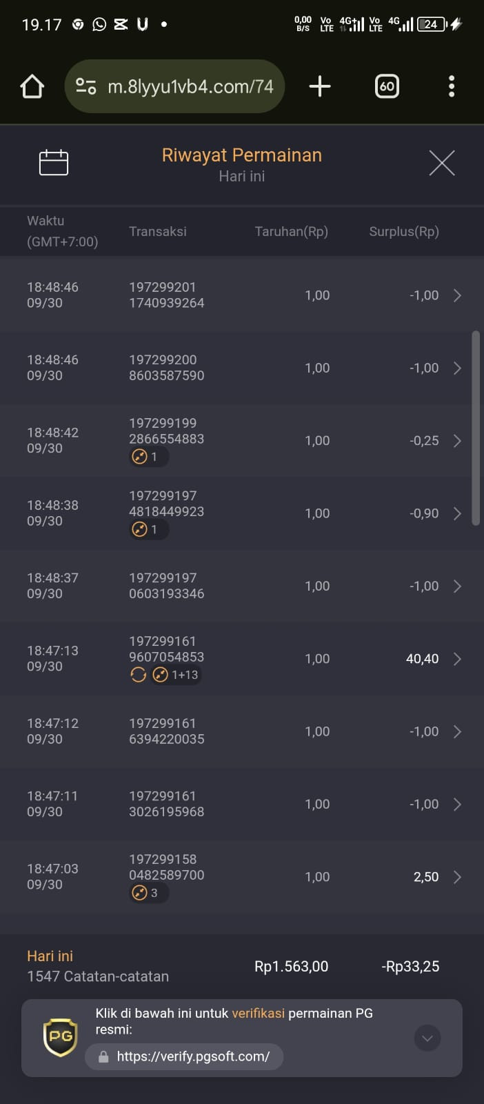Viewport: 484px width, 1104px height.
Task: Tap the Surplus(Rp) column header
Action: tap(404, 232)
